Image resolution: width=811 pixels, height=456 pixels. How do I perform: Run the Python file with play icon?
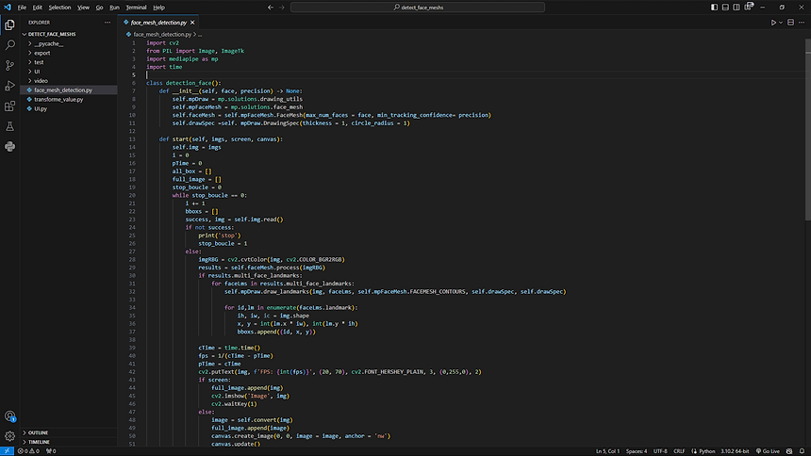pos(773,23)
